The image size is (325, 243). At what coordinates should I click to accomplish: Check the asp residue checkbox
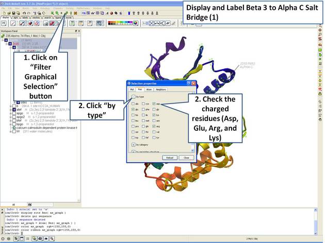tap(154, 103)
